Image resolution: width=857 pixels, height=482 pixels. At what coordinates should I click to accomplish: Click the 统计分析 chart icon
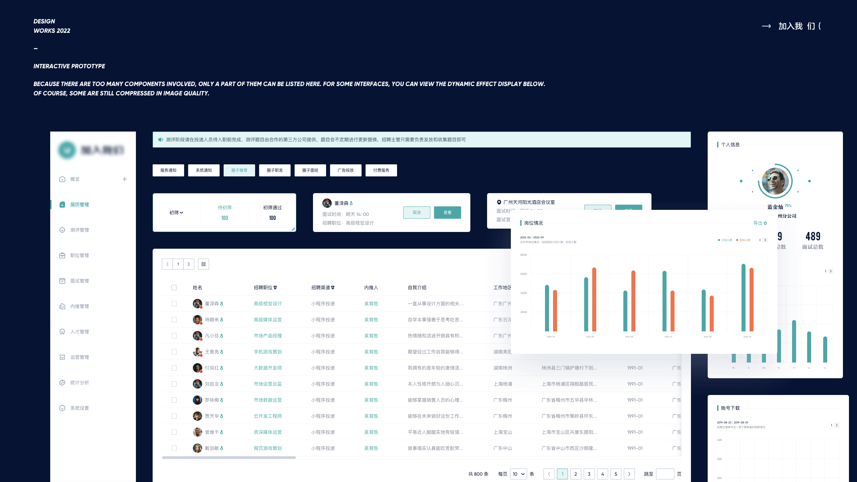[62, 383]
